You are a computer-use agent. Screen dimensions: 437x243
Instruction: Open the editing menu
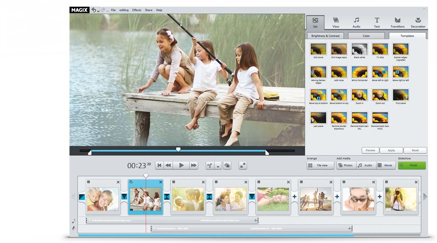pyautogui.click(x=124, y=10)
